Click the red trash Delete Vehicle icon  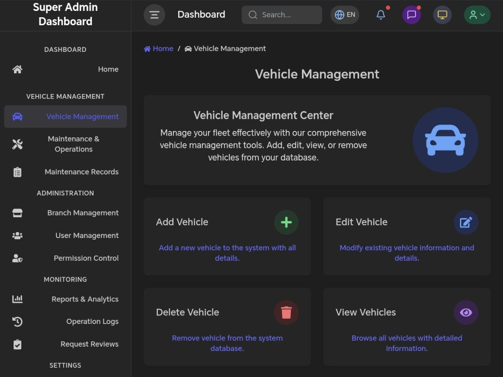pyautogui.click(x=286, y=312)
